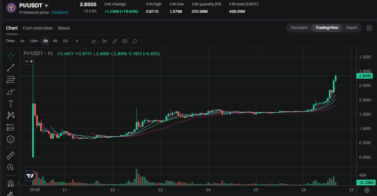Open chart settings gear icon
The height and width of the screenshot is (196, 377).
pyautogui.click(x=367, y=190)
